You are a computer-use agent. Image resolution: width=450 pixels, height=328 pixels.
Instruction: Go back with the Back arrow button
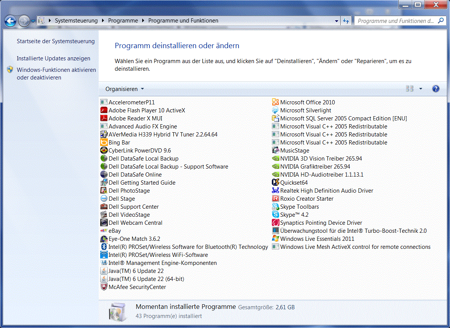click(10, 21)
